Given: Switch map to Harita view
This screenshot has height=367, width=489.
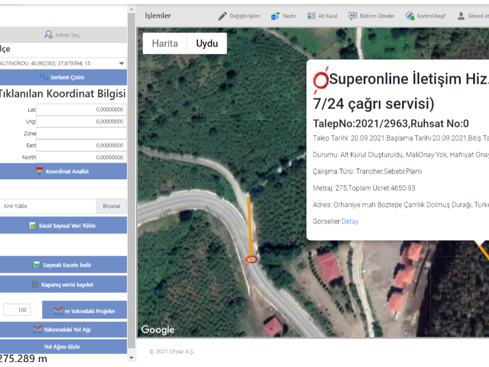Looking at the screenshot, I should [x=164, y=43].
